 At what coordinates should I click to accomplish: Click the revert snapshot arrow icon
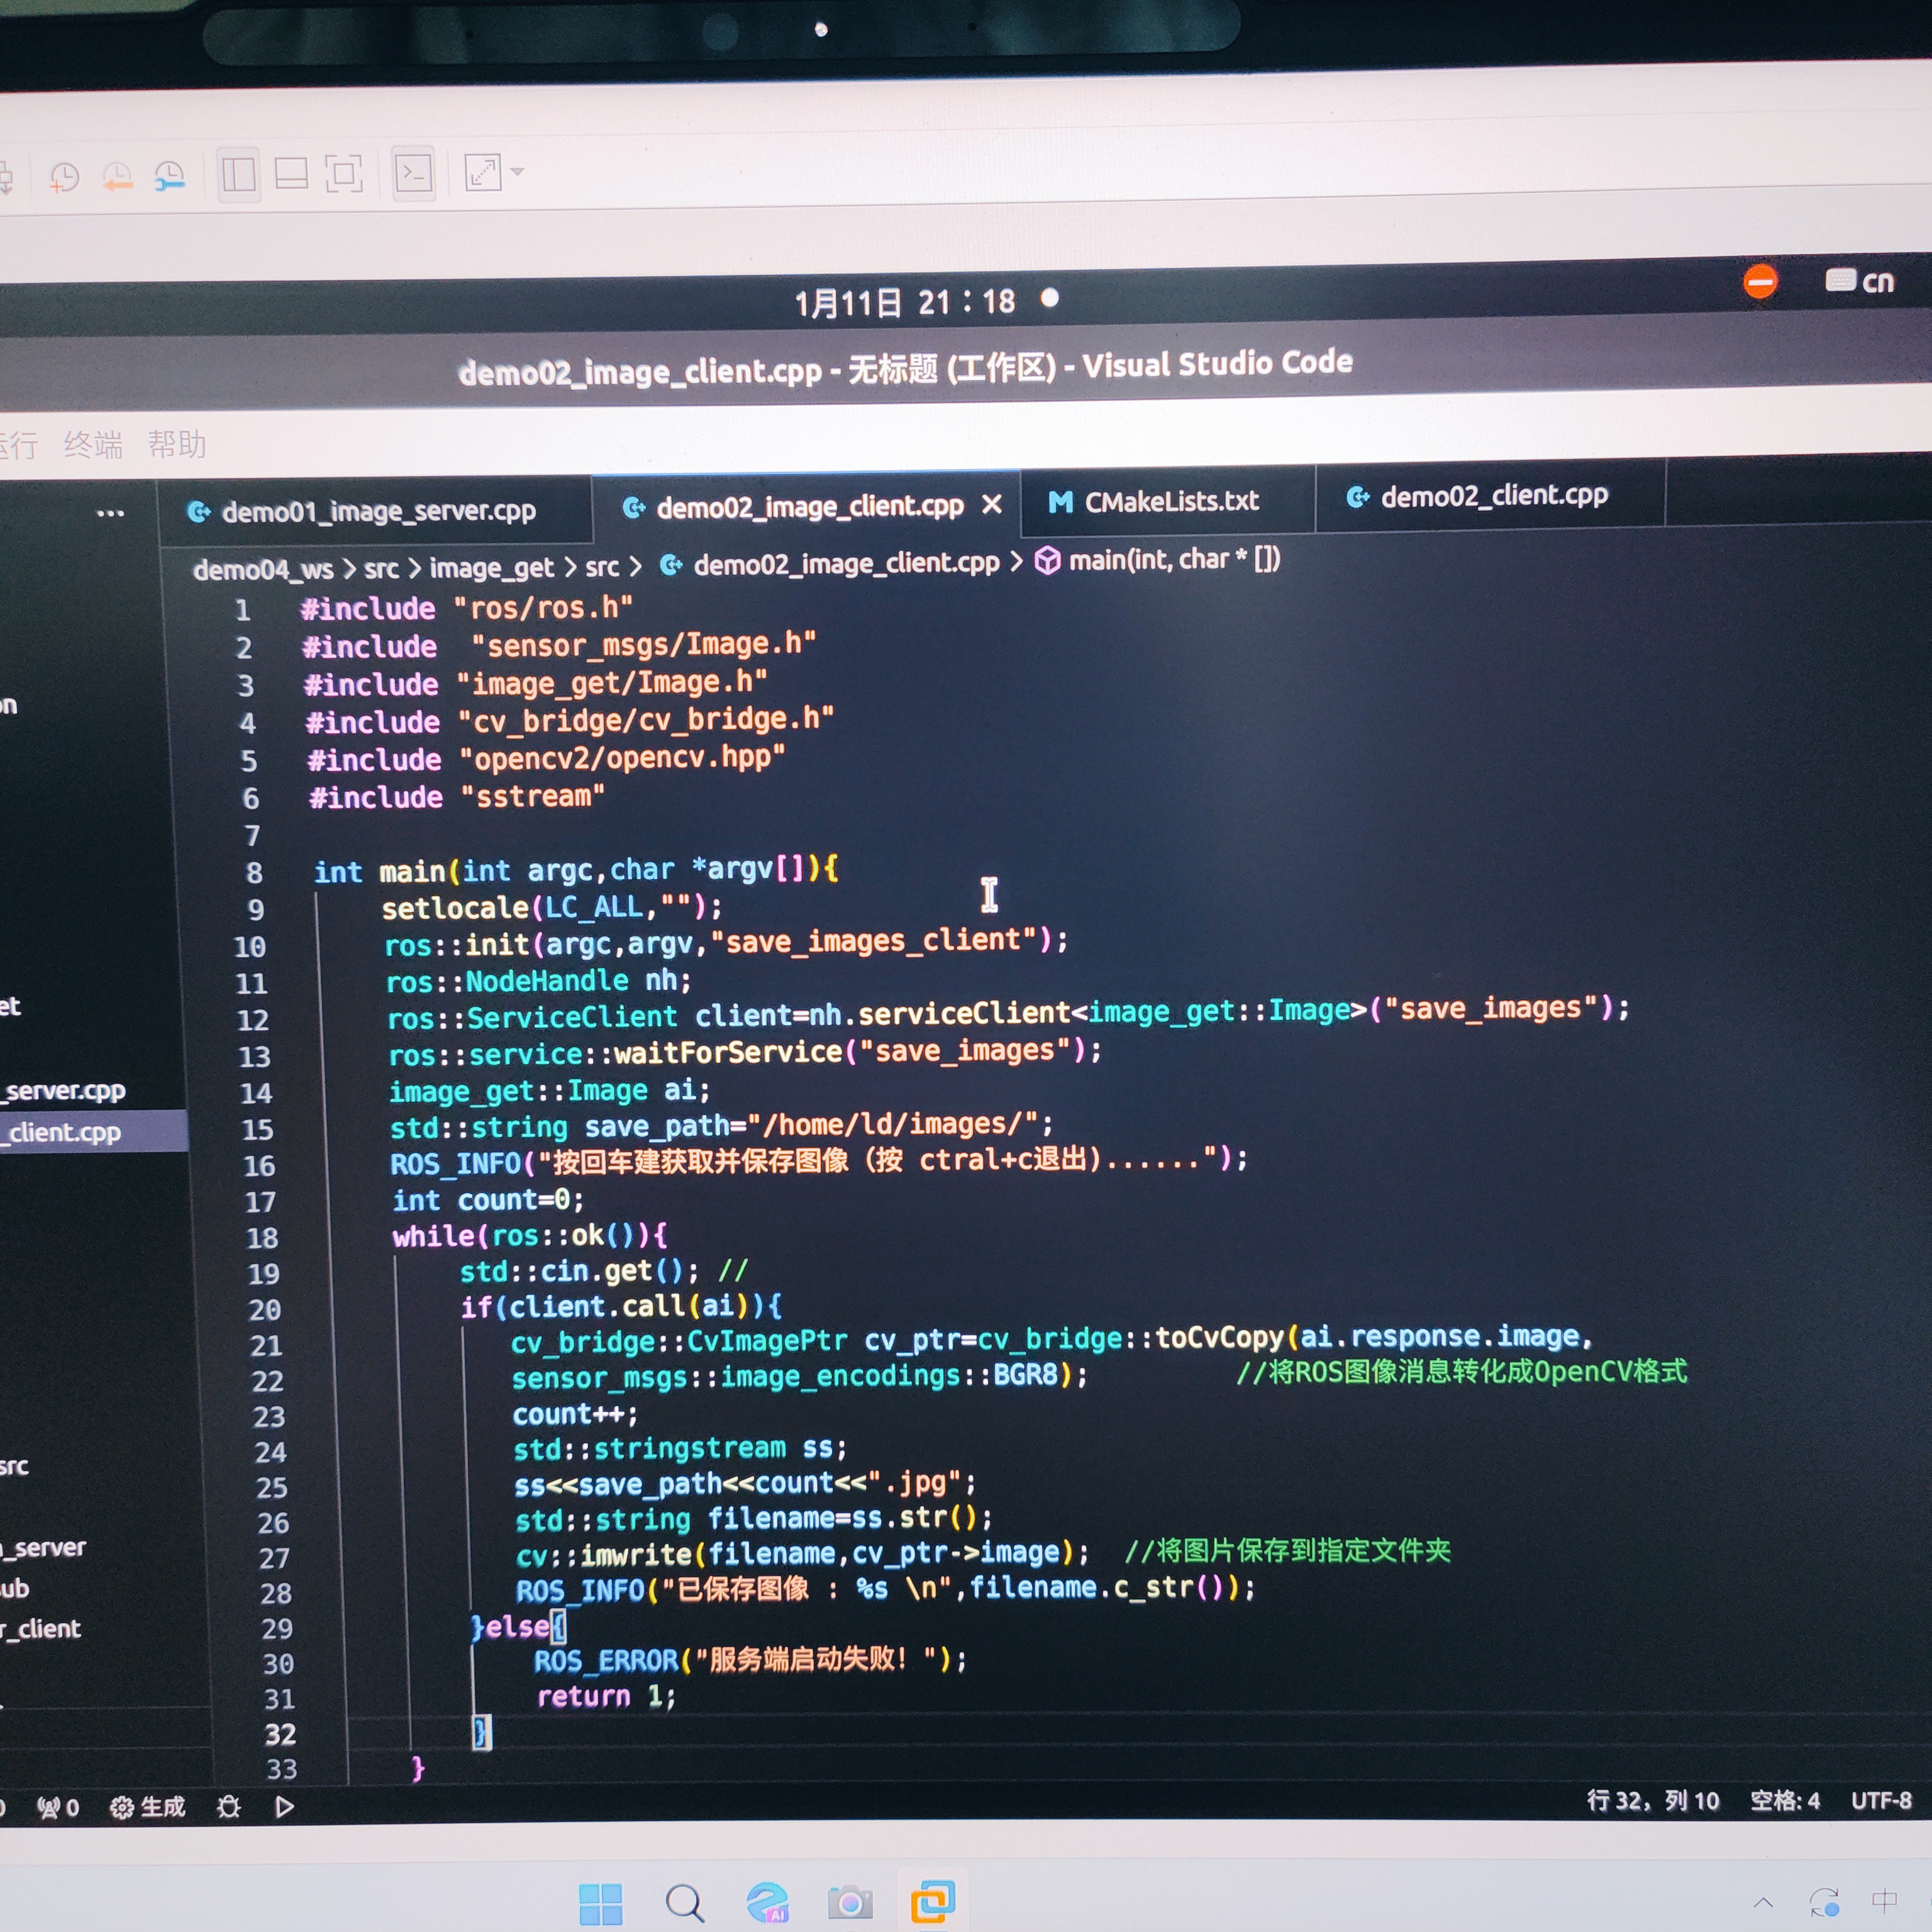[117, 177]
